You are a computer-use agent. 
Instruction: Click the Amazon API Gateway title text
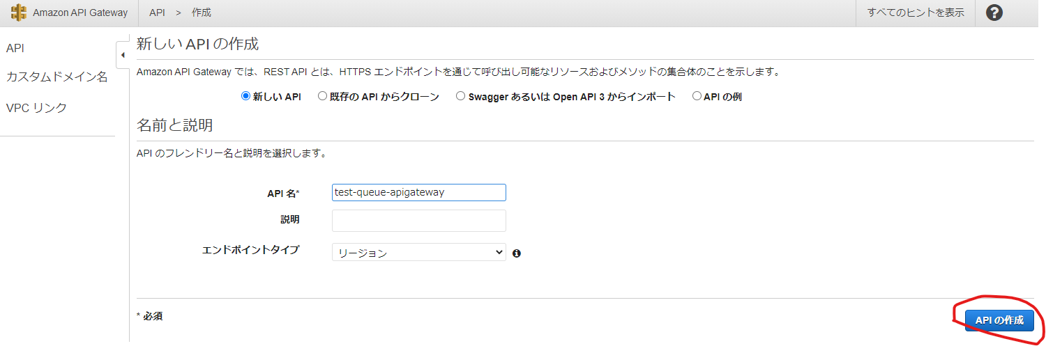pos(80,13)
